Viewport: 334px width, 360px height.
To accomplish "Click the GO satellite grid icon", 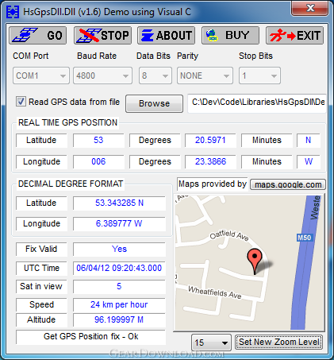I will click(x=25, y=35).
